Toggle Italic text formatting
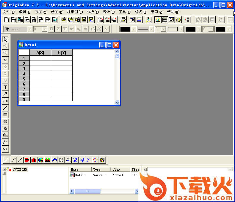The image size is (235, 202). point(58,29)
